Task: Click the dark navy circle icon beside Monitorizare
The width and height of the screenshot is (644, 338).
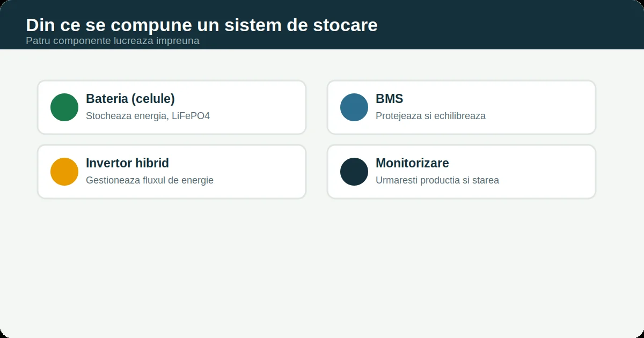Action: point(354,172)
